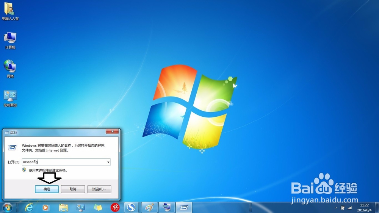379x213 pixels.
Task: Open Control Panel icon on taskbar
Action: pos(80,207)
